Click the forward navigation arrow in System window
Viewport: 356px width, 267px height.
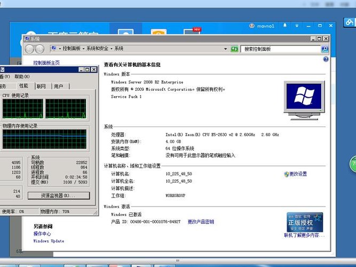40,49
